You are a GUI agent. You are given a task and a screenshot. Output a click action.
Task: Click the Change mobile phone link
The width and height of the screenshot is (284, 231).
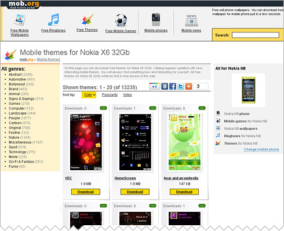pyautogui.click(x=261, y=149)
